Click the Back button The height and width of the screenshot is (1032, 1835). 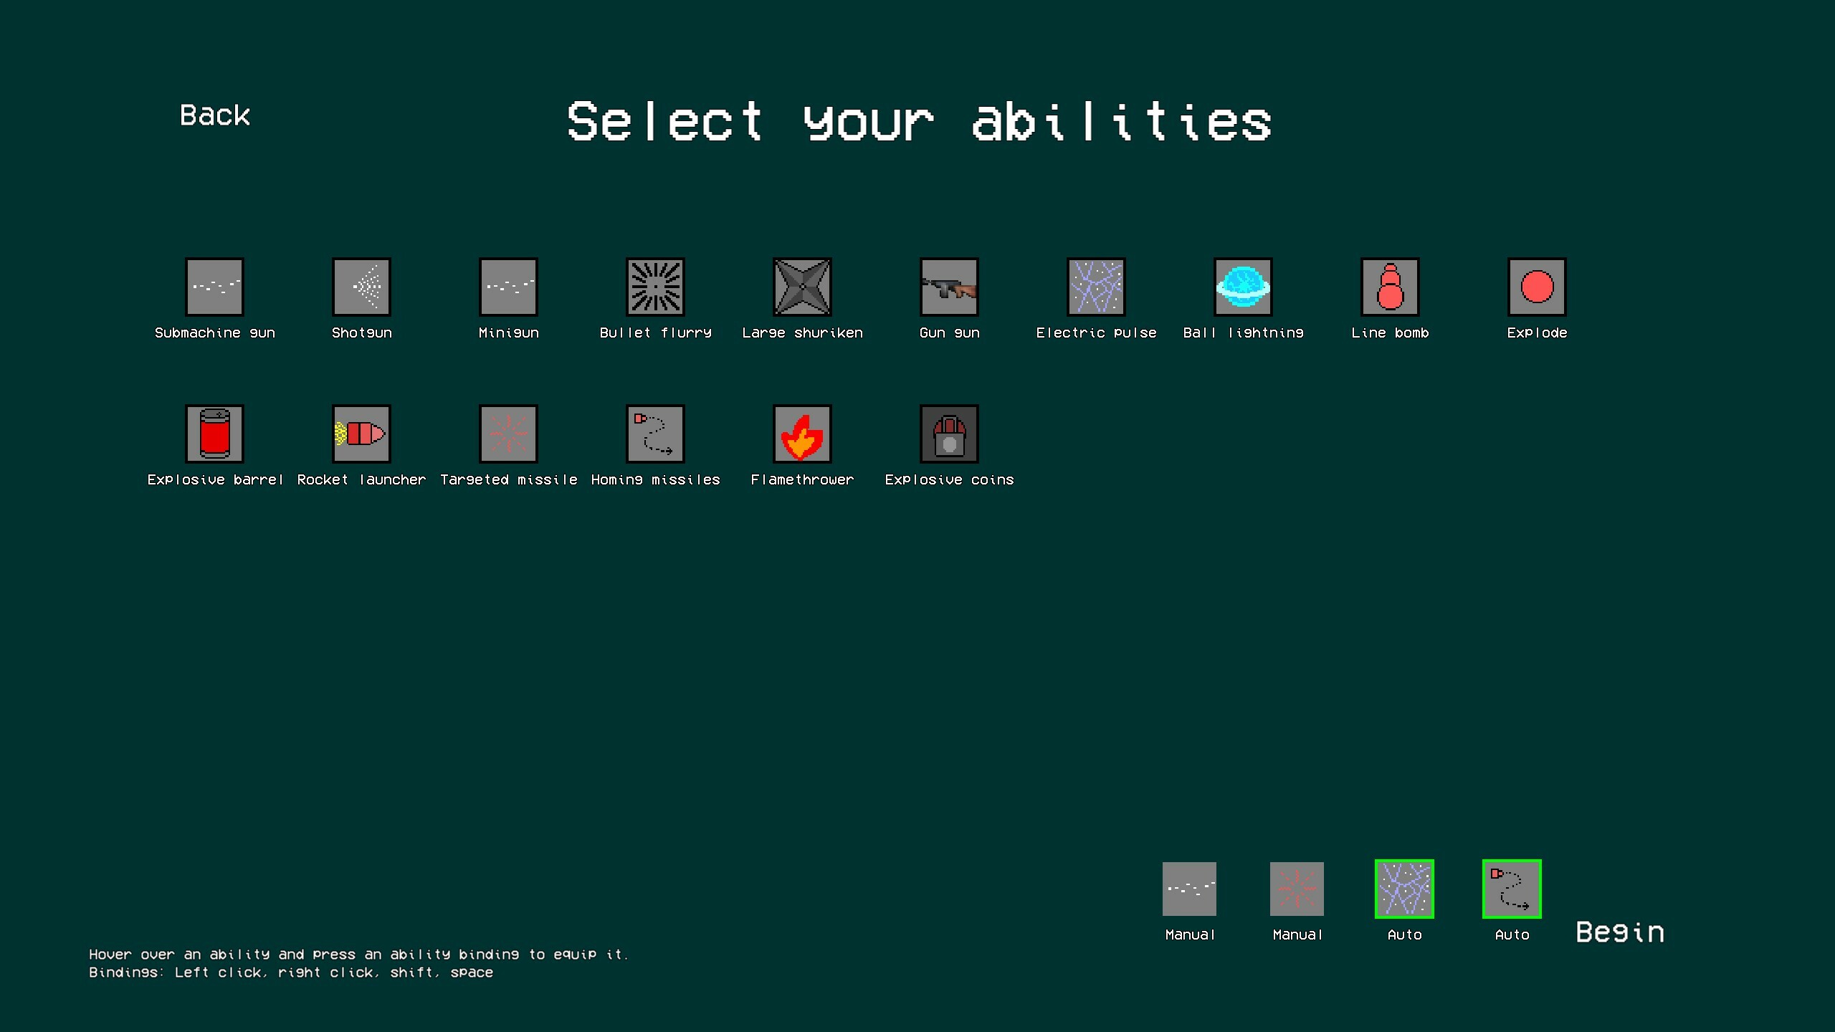tap(215, 115)
